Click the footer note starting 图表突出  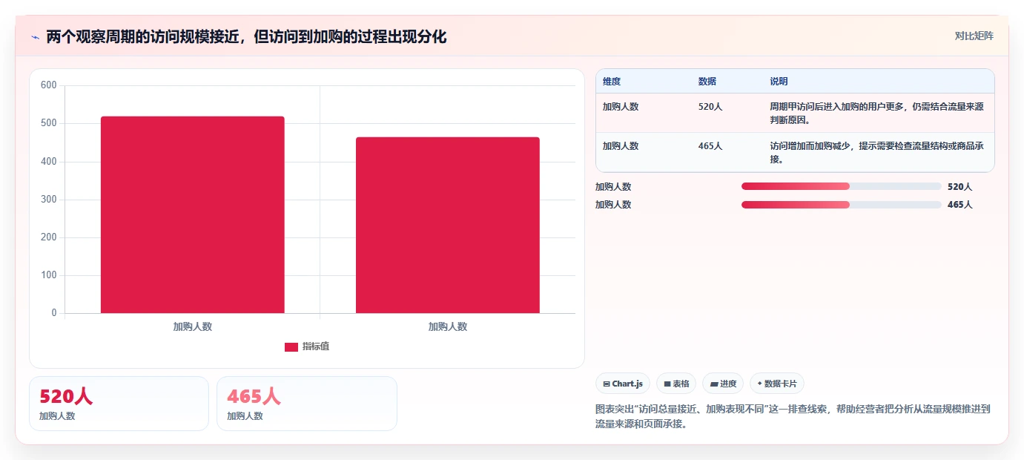click(793, 416)
